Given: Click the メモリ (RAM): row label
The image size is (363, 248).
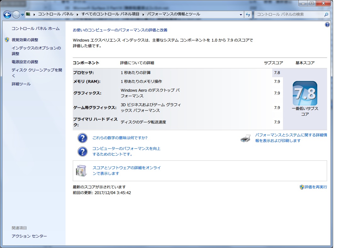Looking at the screenshot, I should (87, 82).
